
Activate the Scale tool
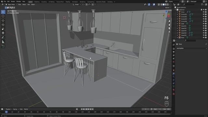(x=3, y=29)
